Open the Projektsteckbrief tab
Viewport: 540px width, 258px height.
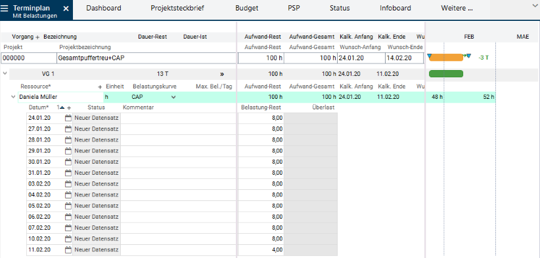click(178, 9)
